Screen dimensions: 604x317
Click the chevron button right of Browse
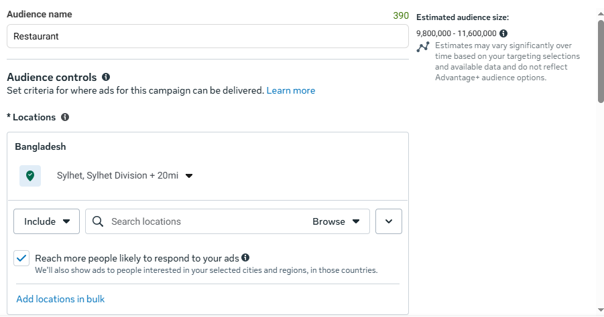coord(389,221)
